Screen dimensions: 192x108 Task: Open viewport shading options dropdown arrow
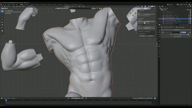click(157, 6)
